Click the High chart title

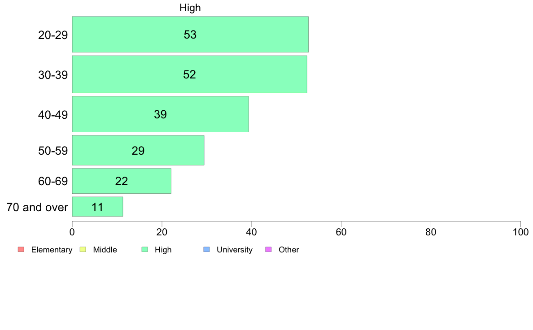coord(190,8)
